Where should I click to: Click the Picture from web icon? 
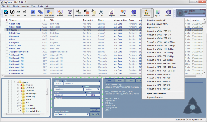click(x=87, y=13)
